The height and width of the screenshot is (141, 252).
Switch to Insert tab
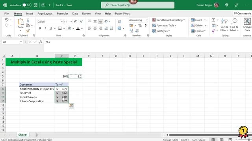(x=30, y=14)
